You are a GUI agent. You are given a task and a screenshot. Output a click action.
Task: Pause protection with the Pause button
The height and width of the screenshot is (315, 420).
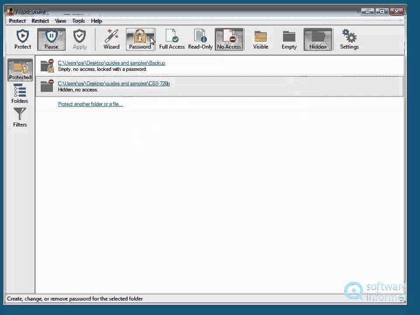51,39
